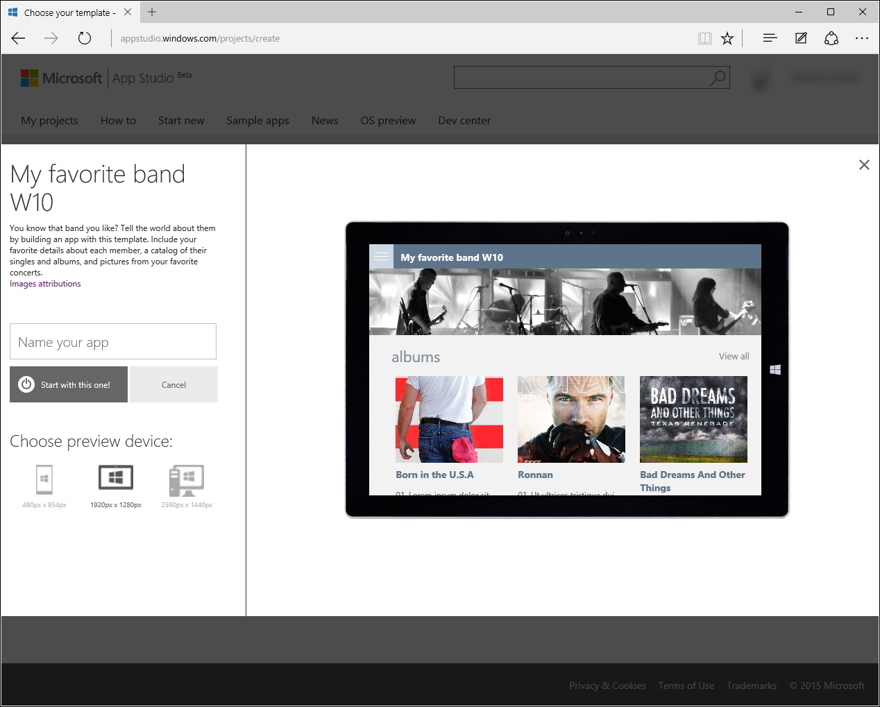Add page to favorites with the star icon

point(727,38)
